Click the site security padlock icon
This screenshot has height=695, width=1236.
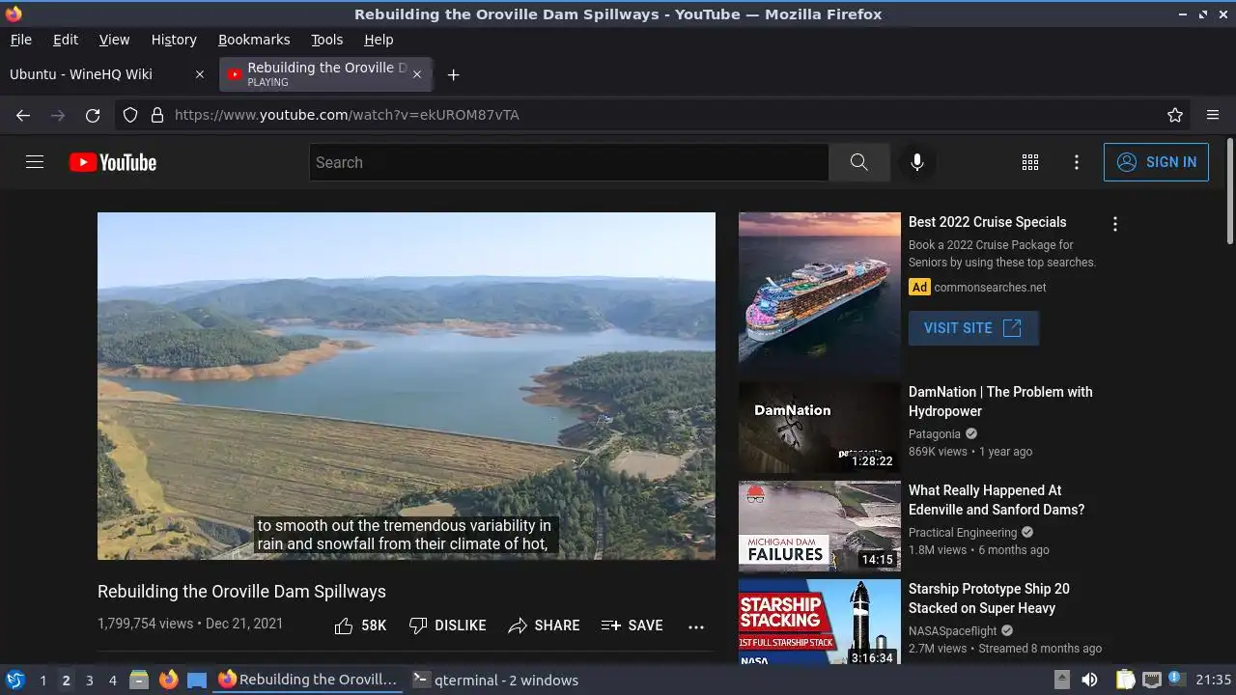(157, 115)
